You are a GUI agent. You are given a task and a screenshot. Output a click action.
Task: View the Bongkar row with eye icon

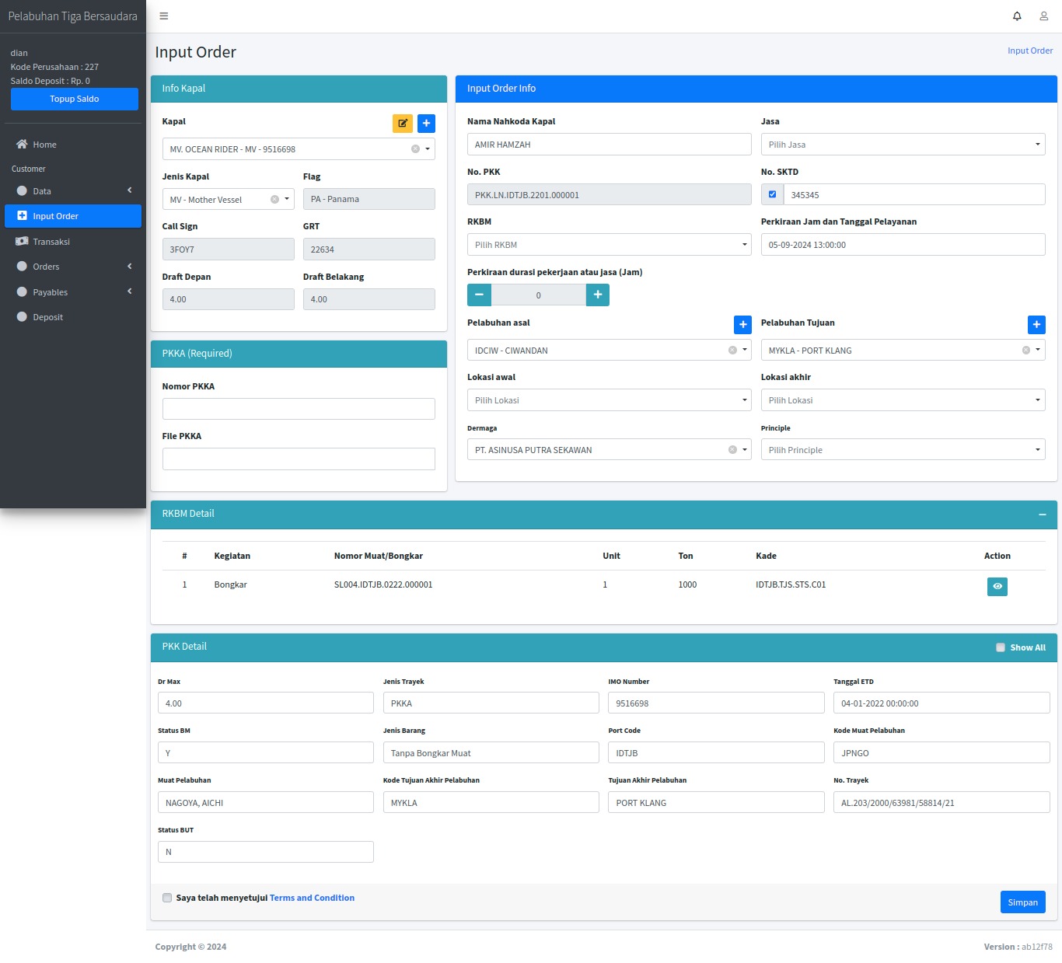(x=997, y=587)
